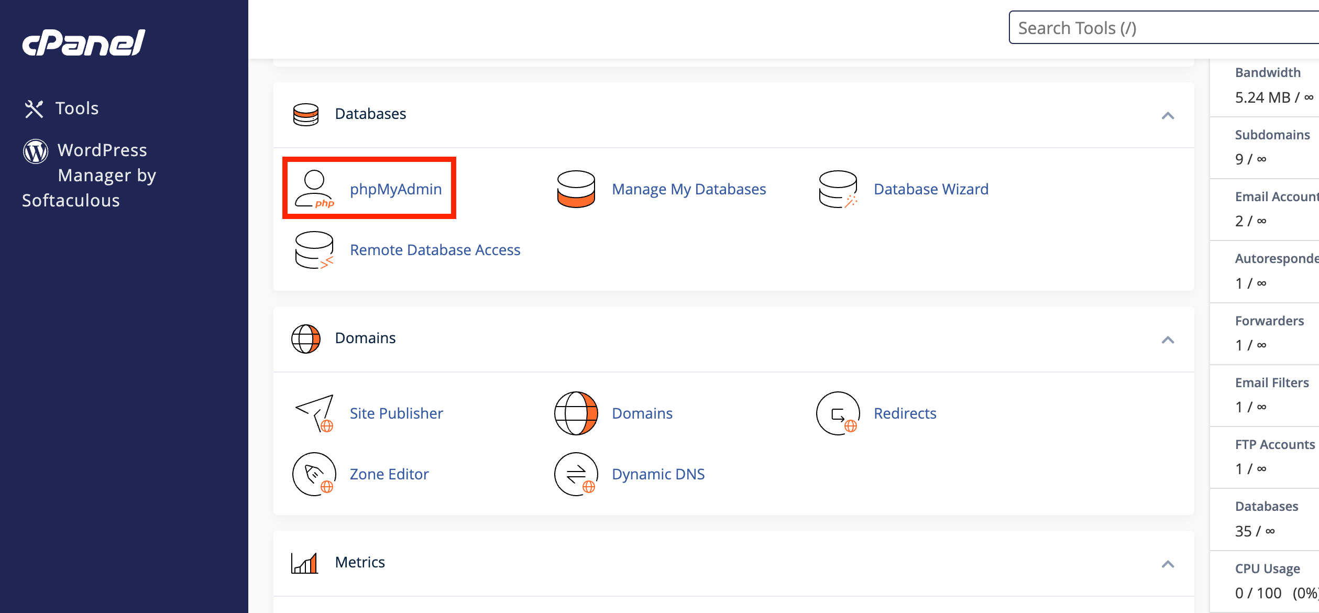The image size is (1319, 613).
Task: Click the Metrics bar chart icon
Action: [305, 562]
